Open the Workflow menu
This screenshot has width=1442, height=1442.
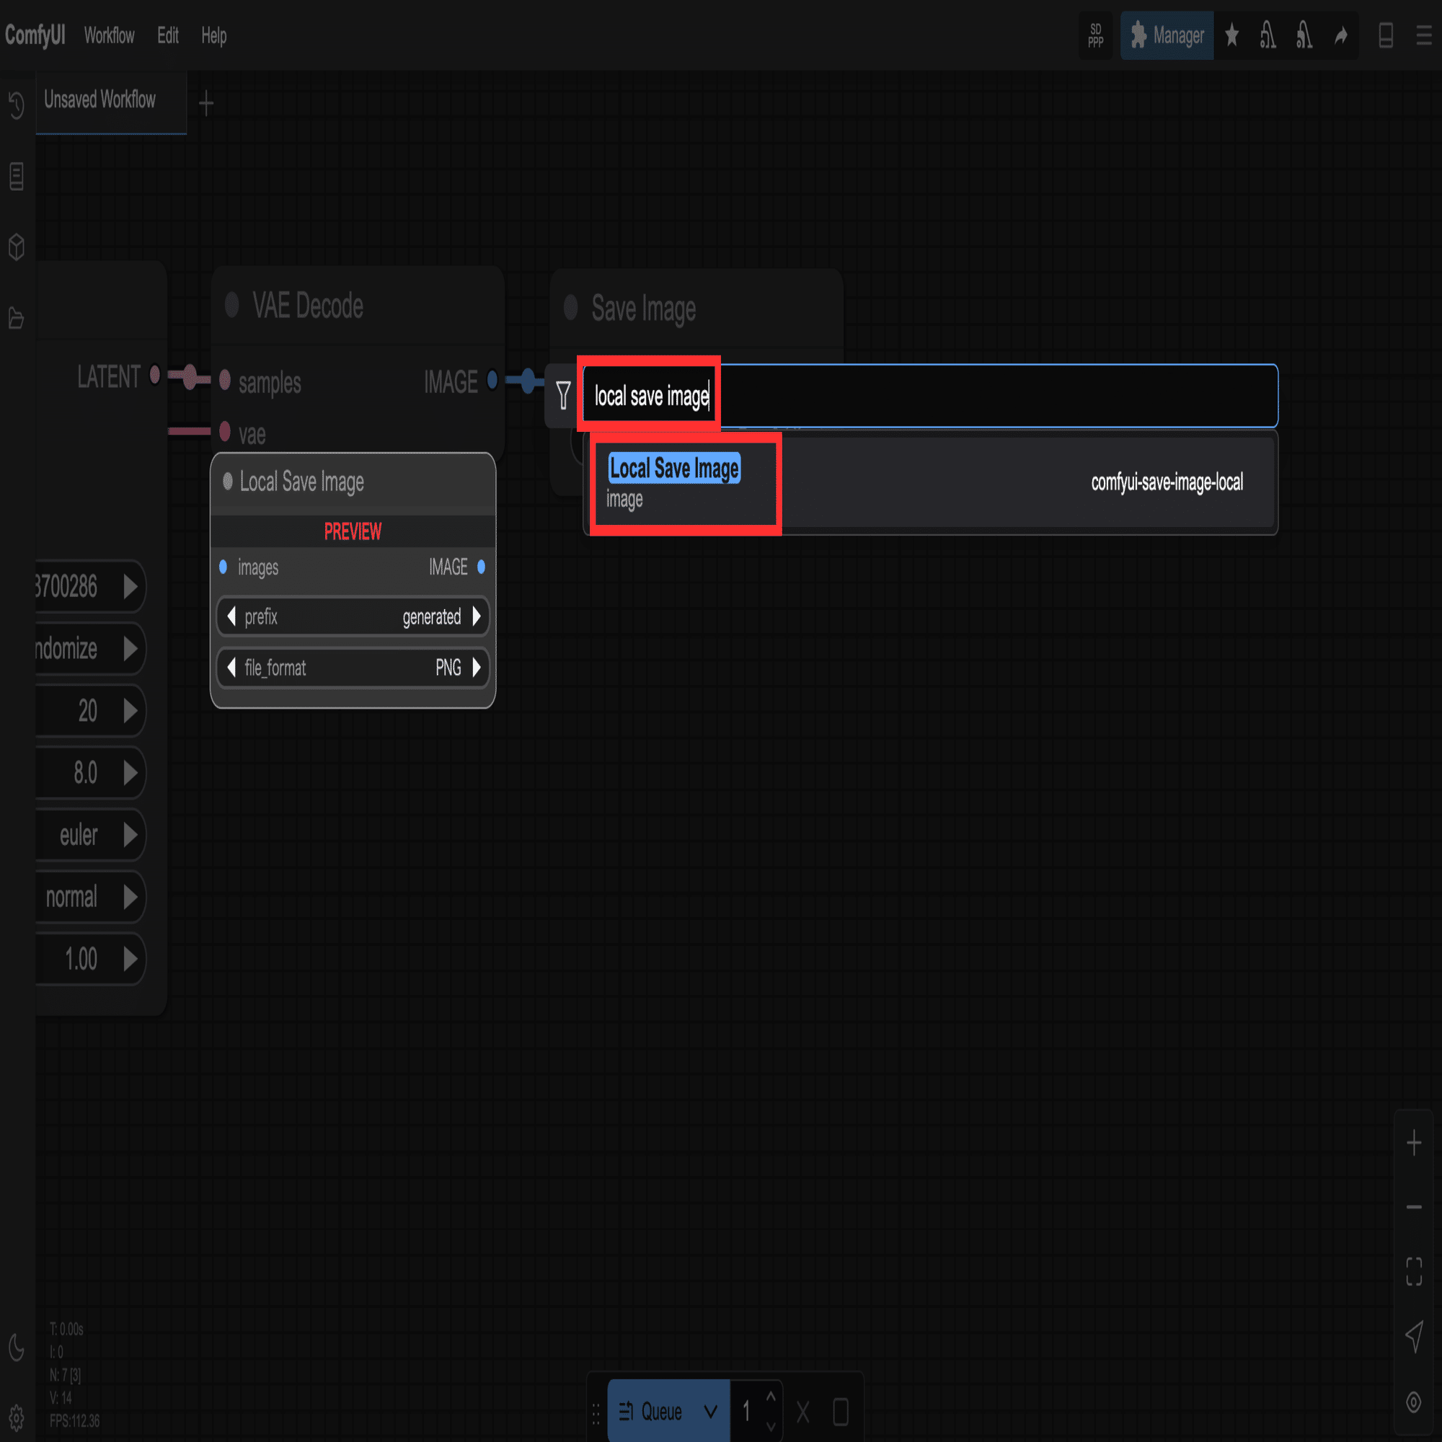tap(109, 35)
